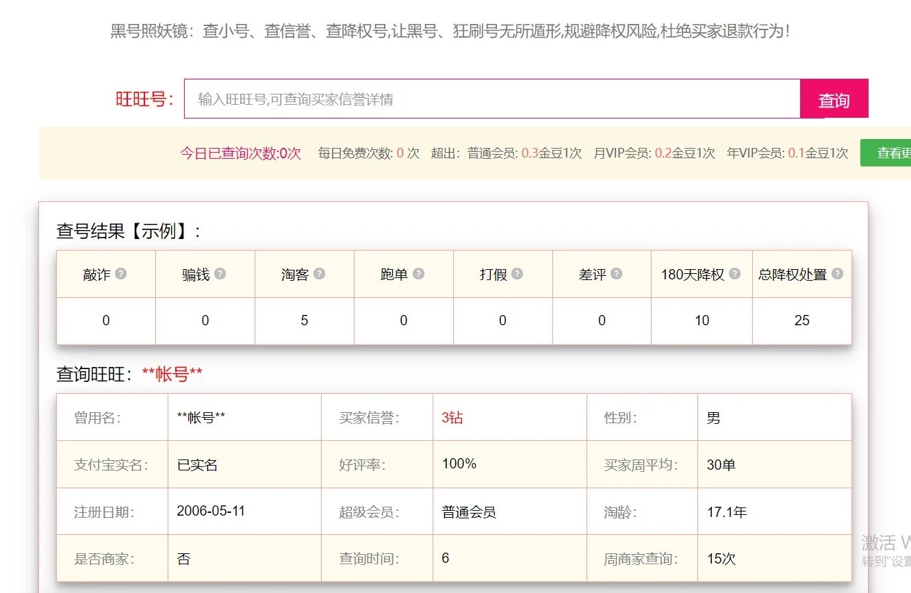Click the help icon next to 敲诈
Viewport: 911px width, 593px height.
[x=121, y=273]
